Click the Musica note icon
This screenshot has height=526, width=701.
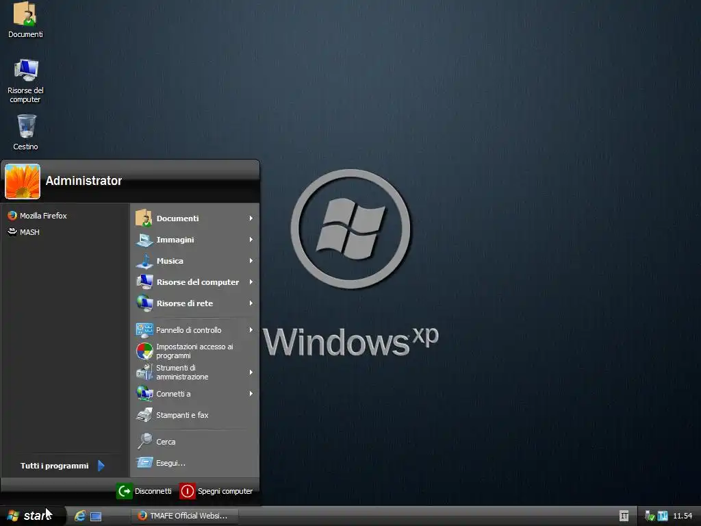[144, 261]
